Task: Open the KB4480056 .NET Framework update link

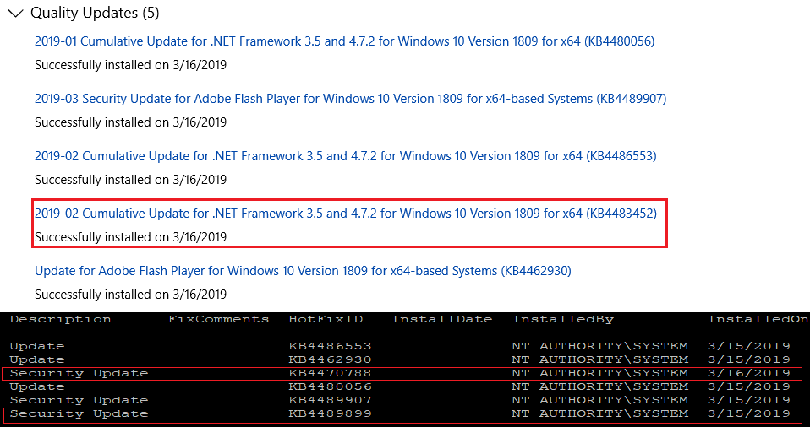Action: 345,41
